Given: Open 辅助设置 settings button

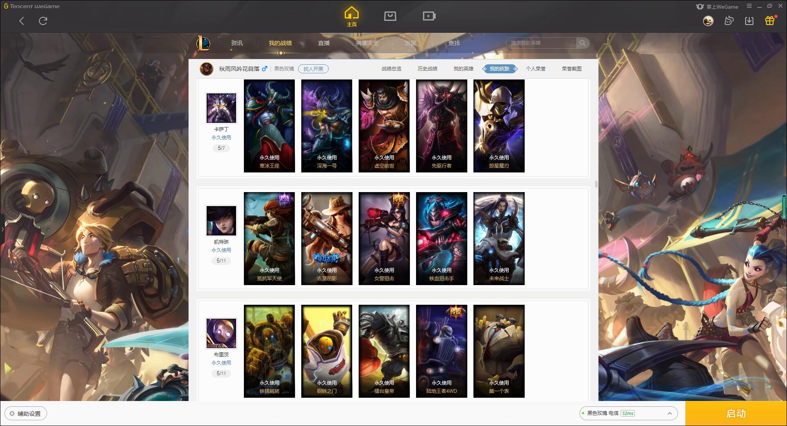Looking at the screenshot, I should 26,414.
